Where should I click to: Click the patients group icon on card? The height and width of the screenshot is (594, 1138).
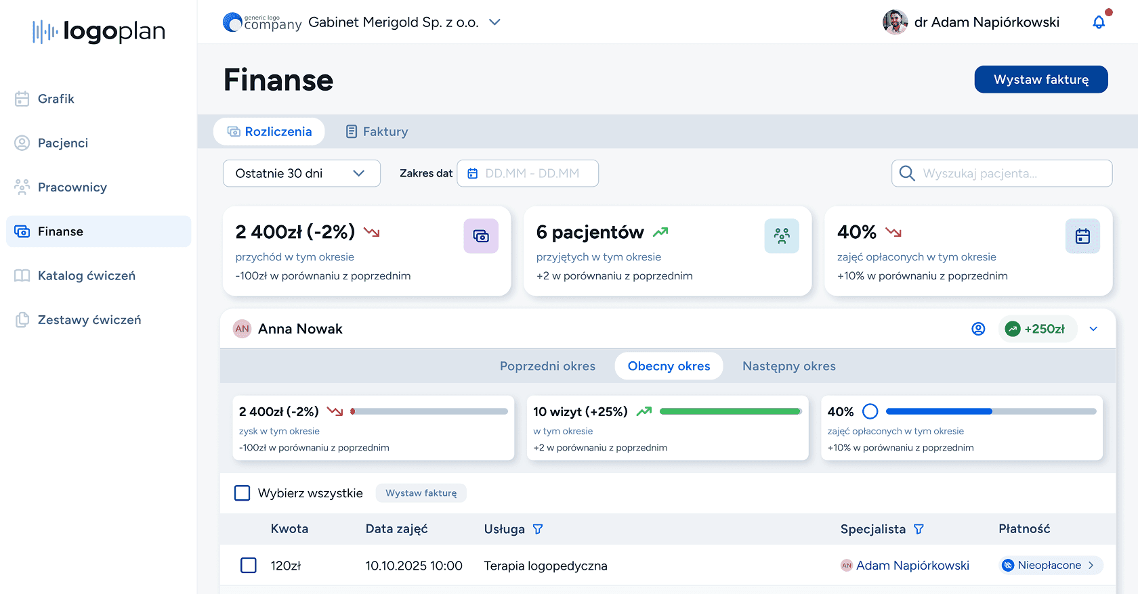[x=782, y=236]
